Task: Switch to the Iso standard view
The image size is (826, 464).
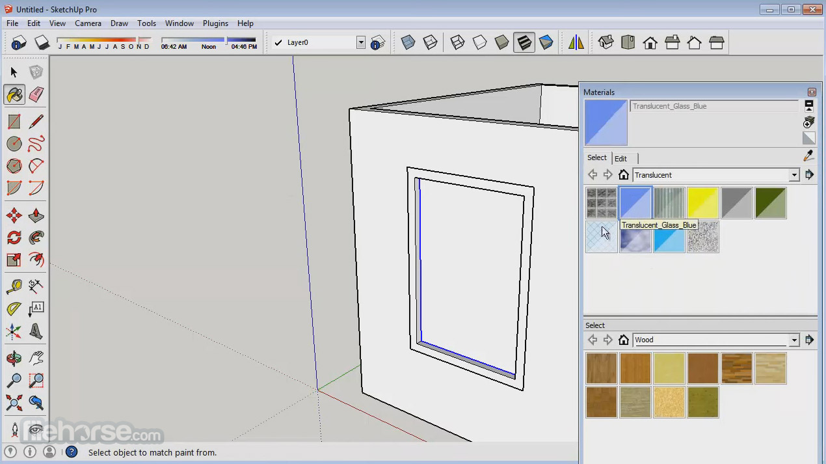Action: click(x=606, y=43)
